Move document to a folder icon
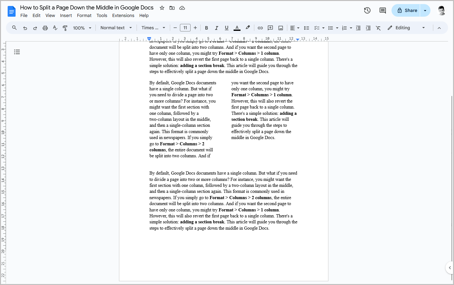Screen dimensions: 454x285 (x=172, y=8)
